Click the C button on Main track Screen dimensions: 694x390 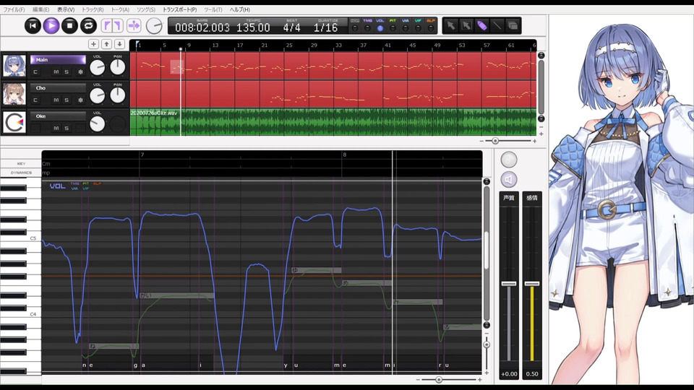35,71
